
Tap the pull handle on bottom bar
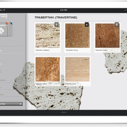tap(64, 112)
